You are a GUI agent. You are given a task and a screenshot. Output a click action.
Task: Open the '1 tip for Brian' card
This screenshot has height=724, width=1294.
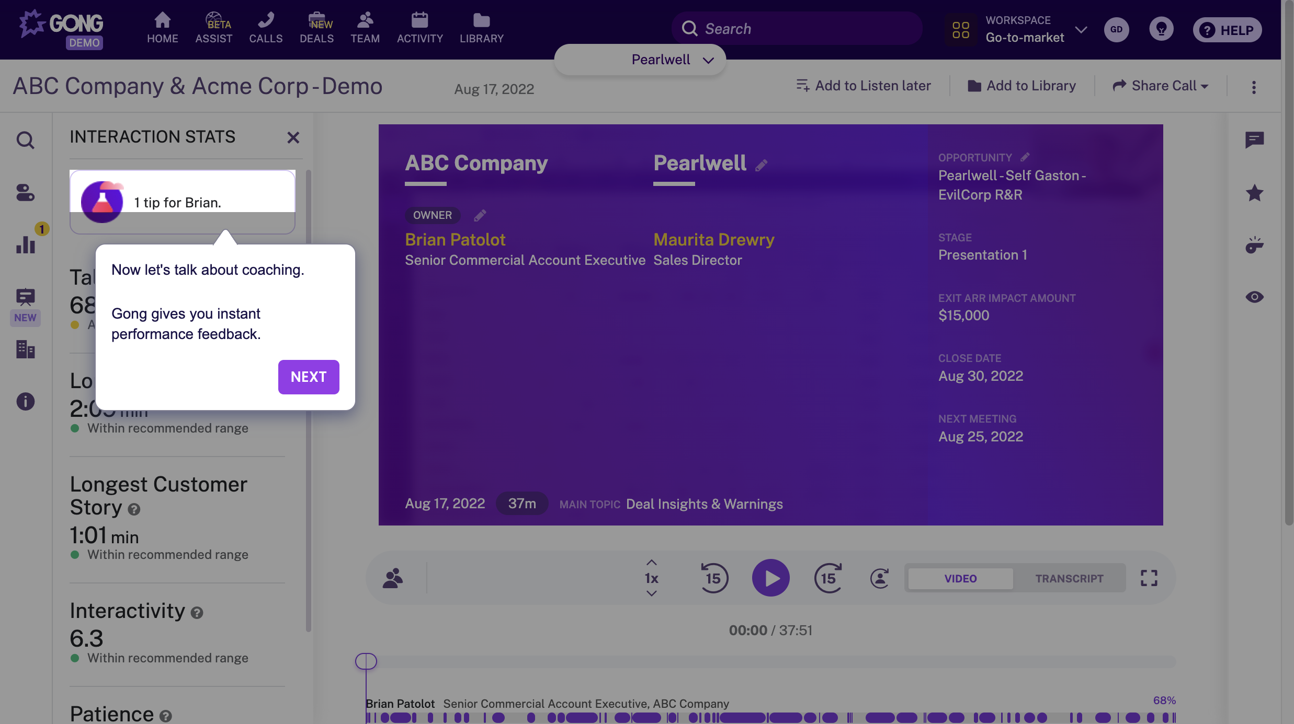tap(183, 202)
